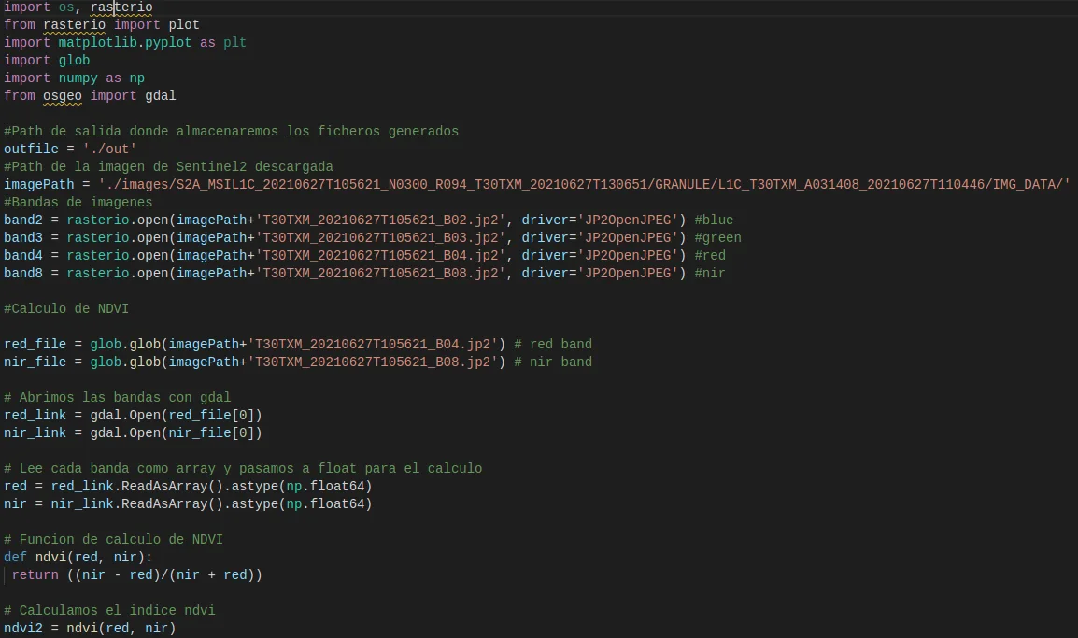Click the 'band8' variable name
The width and height of the screenshot is (1078, 638).
[23, 274]
